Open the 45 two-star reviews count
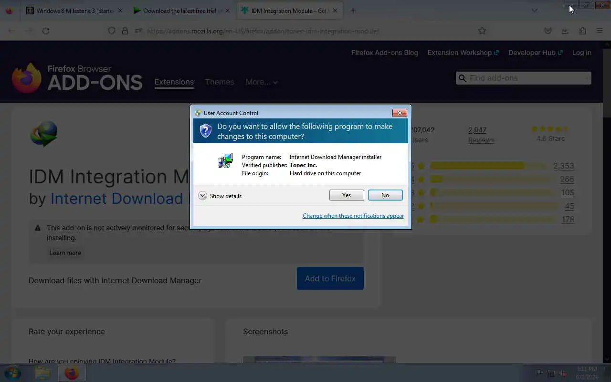The width and height of the screenshot is (611, 382). (569, 206)
